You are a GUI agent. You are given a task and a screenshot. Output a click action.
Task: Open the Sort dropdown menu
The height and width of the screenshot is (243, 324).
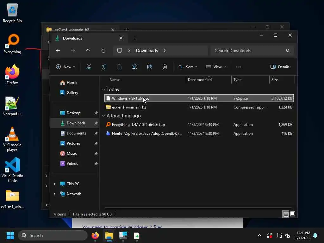click(x=188, y=67)
